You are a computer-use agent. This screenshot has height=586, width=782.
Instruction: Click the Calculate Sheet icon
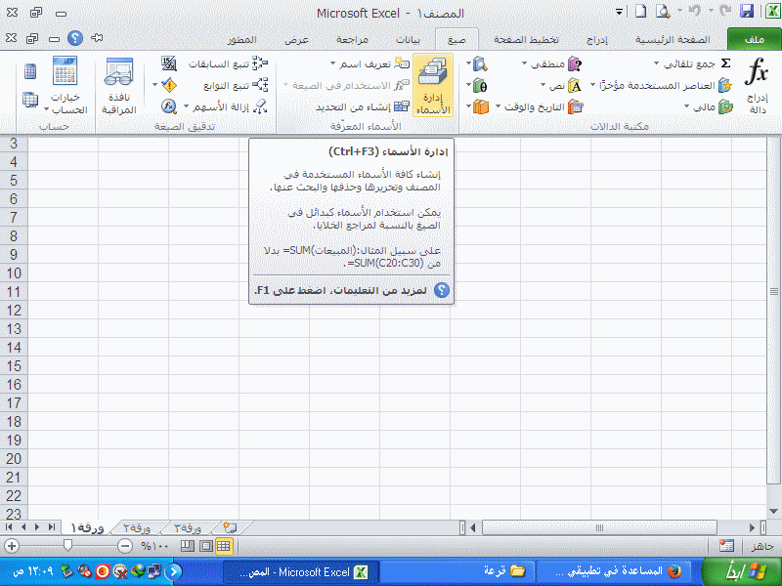30,100
